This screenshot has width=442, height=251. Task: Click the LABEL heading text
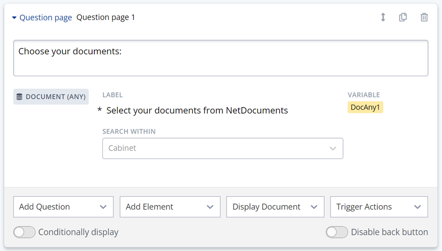[112, 95]
